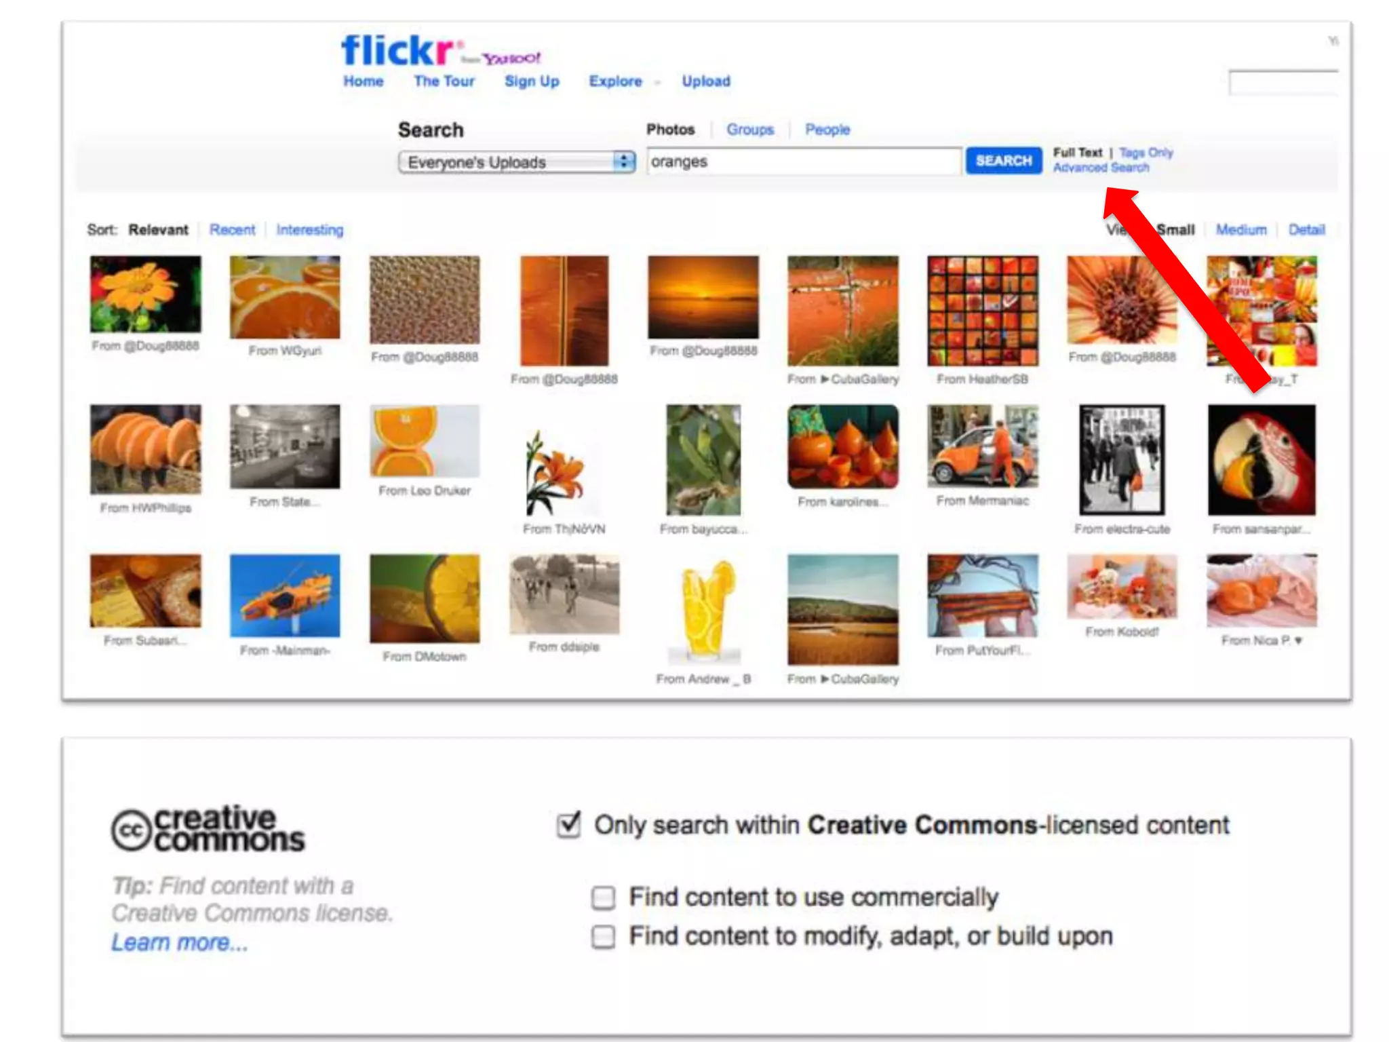Image resolution: width=1389 pixels, height=1042 pixels.
Task: Switch to the Groups search tab
Action: tap(749, 130)
